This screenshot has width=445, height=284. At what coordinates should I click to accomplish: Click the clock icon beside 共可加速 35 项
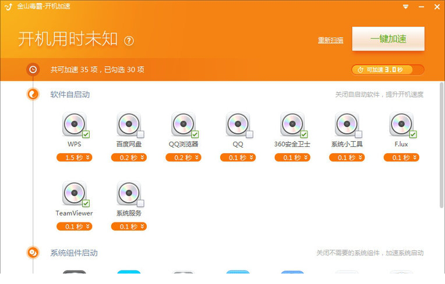click(x=33, y=69)
